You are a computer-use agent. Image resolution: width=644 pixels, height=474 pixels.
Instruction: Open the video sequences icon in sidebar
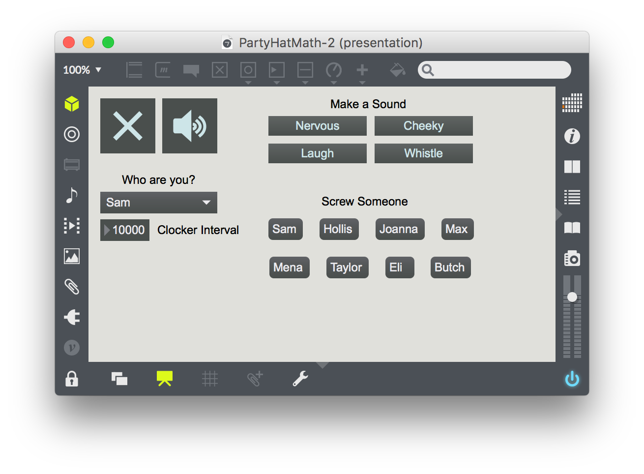(x=72, y=226)
